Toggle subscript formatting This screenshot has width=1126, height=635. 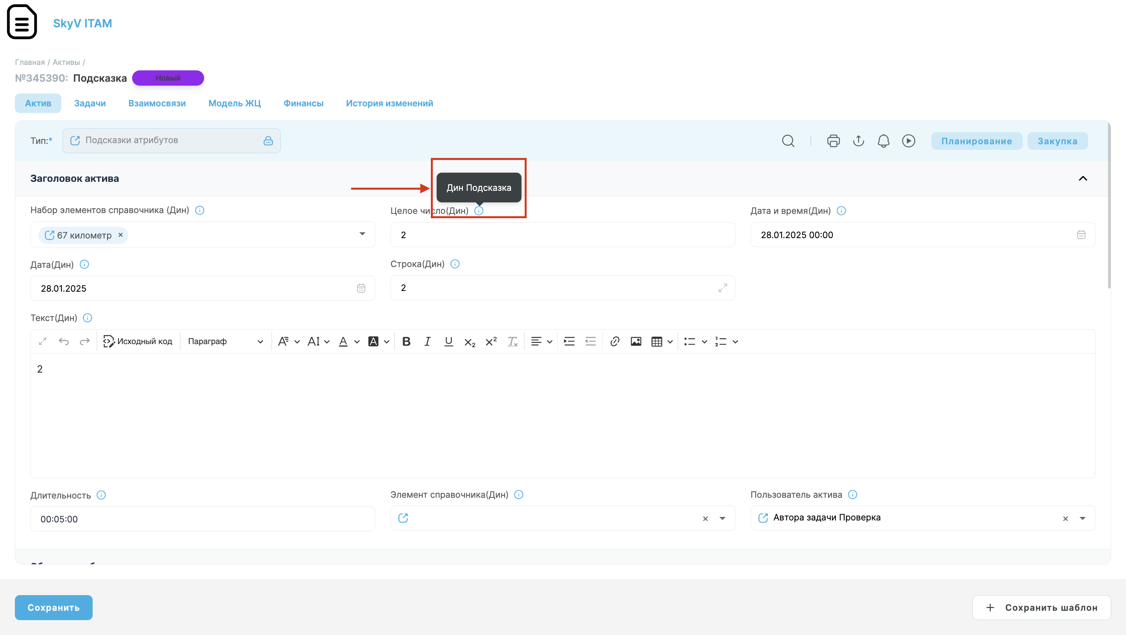pyautogui.click(x=470, y=342)
